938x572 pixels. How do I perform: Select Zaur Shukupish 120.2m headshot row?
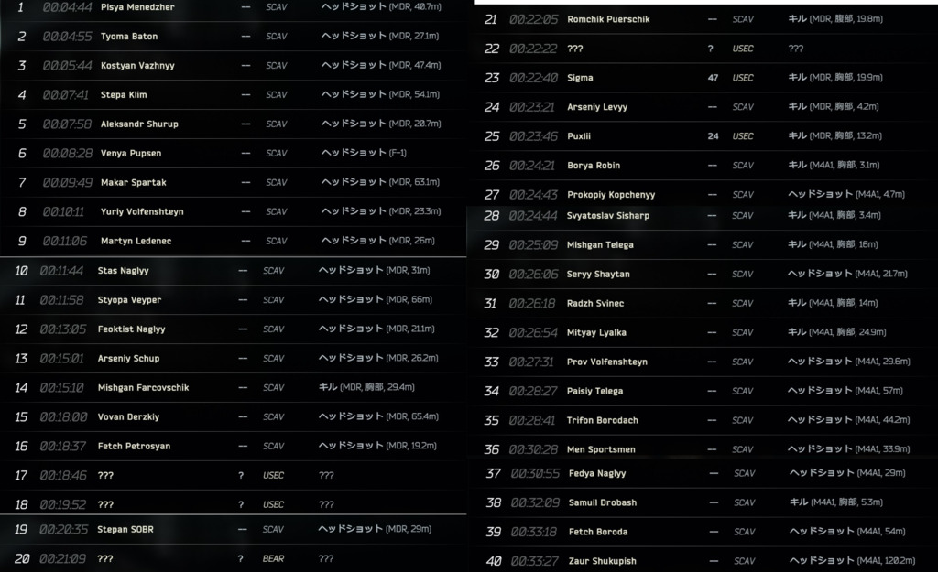point(701,561)
